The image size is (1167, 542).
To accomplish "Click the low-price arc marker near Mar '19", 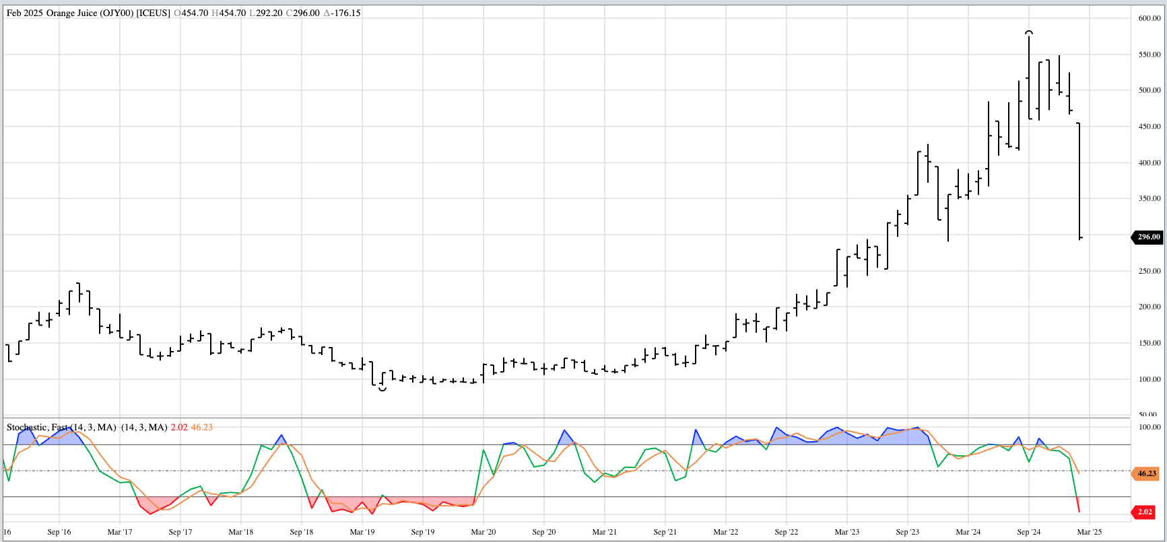I will tap(382, 389).
